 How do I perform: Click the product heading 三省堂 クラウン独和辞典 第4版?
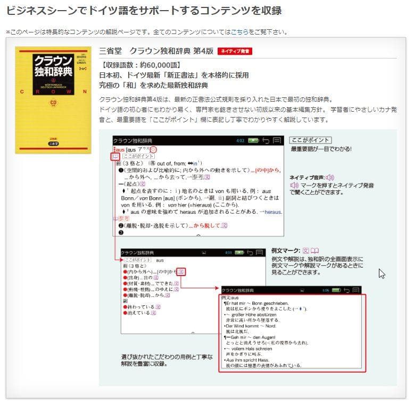(156, 51)
